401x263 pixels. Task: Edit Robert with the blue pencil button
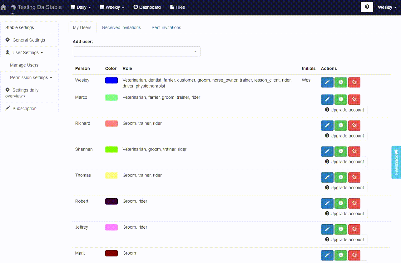coord(327,203)
